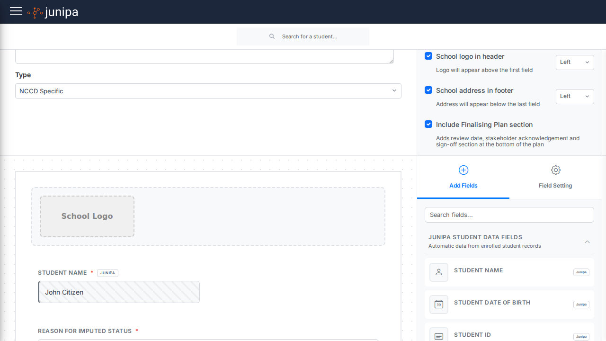The height and width of the screenshot is (341, 606).
Task: Select the Add Fields tab
Action: [463, 185]
